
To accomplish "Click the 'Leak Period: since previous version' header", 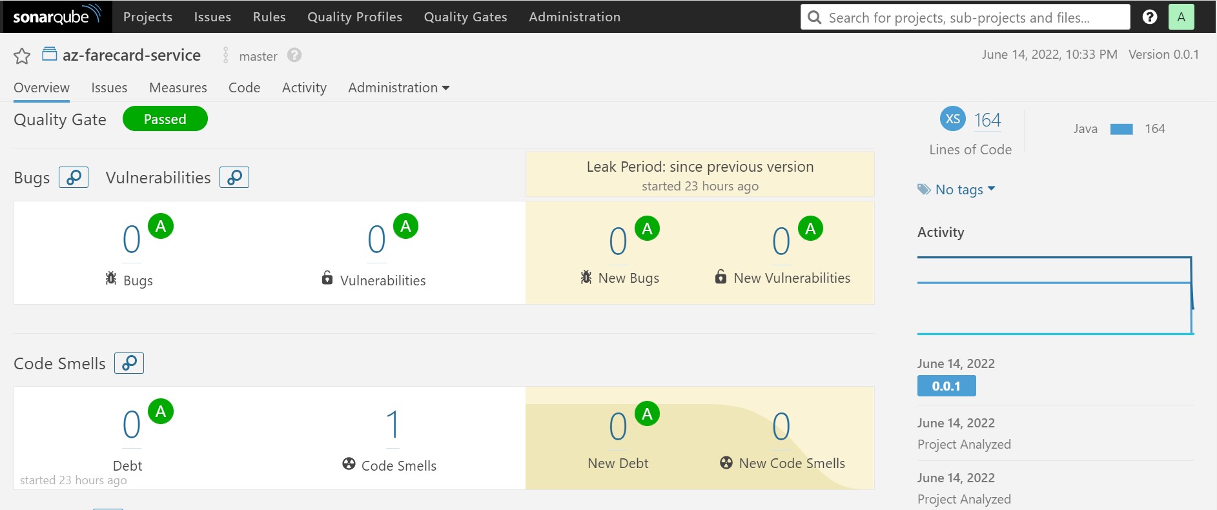I will (x=700, y=167).
